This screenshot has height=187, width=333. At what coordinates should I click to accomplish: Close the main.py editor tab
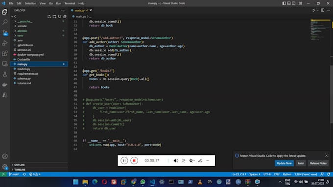[x=91, y=10]
